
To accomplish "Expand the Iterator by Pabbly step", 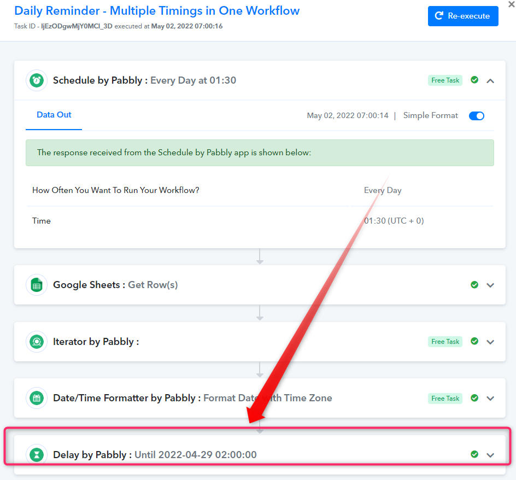I will coord(490,342).
